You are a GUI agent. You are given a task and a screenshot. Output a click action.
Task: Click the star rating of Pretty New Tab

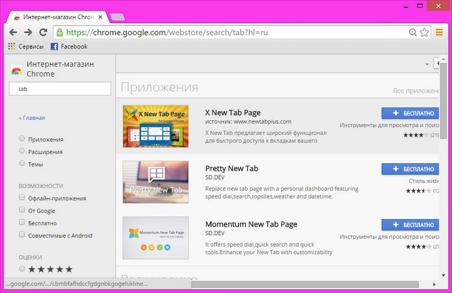[419, 191]
